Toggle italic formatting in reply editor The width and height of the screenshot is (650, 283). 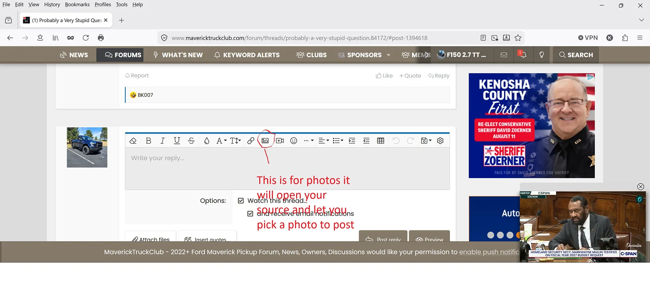click(x=162, y=140)
